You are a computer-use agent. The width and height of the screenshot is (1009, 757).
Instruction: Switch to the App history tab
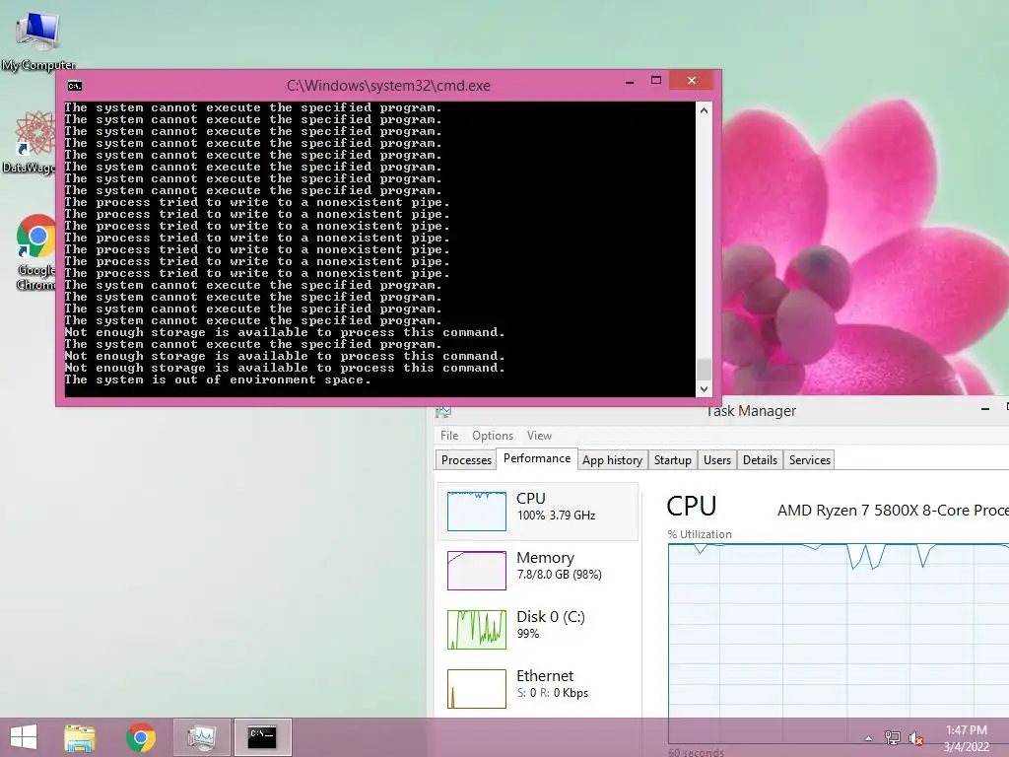[x=612, y=460]
